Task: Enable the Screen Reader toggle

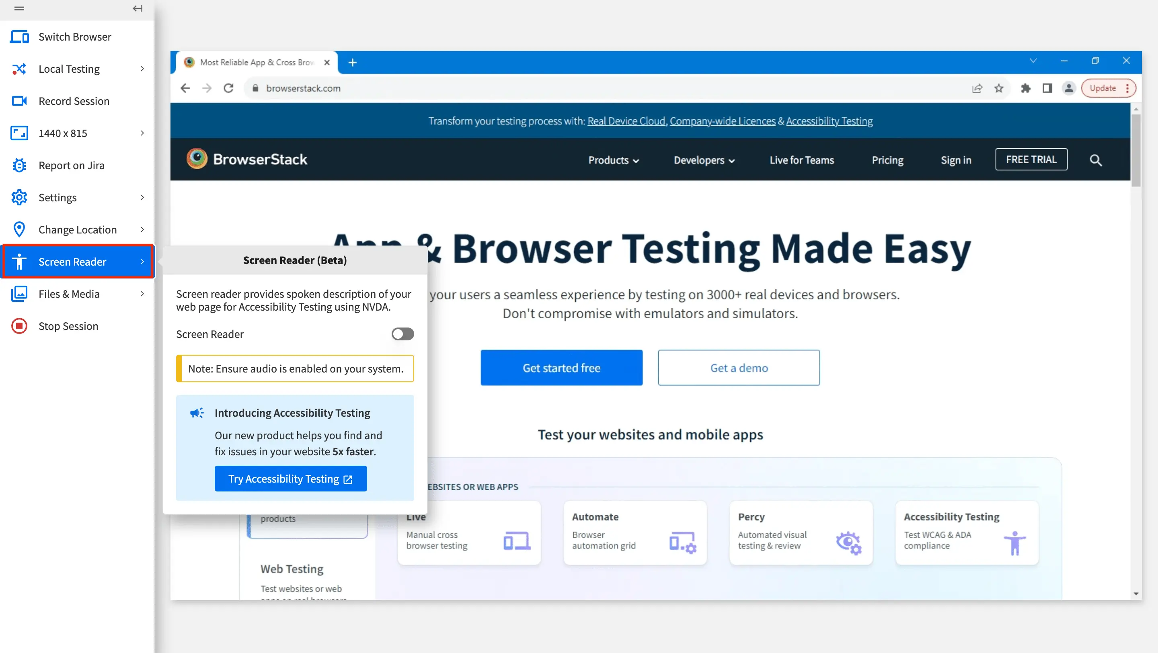Action: tap(402, 334)
